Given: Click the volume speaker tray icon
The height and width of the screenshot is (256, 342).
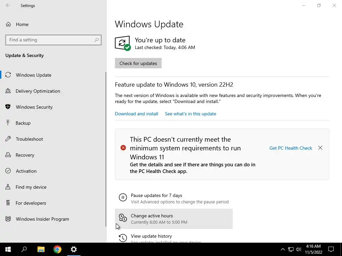Looking at the screenshot, I should click(299, 249).
